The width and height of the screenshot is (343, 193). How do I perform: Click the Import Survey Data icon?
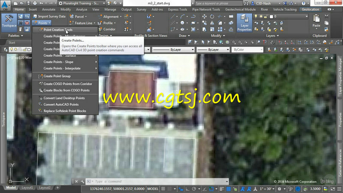[35, 16]
